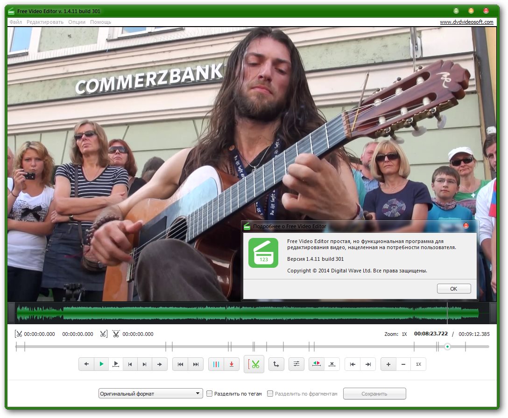Open the "Опции" menu

[77, 22]
